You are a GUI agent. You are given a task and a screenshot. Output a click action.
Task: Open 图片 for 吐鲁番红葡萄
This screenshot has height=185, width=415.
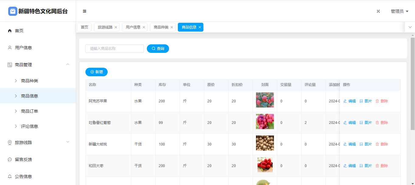pyautogui.click(x=366, y=123)
